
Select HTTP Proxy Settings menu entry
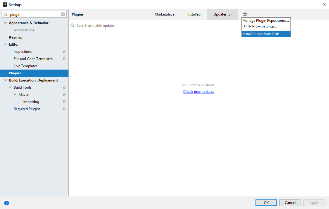(259, 26)
